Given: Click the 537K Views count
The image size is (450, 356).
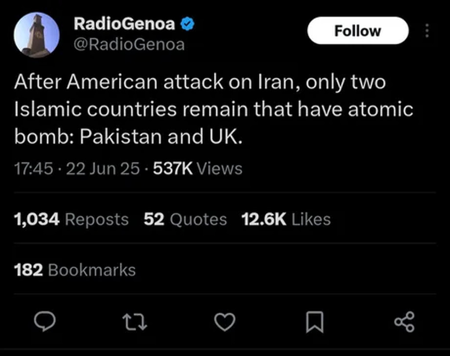Looking at the screenshot, I should pyautogui.click(x=198, y=168).
